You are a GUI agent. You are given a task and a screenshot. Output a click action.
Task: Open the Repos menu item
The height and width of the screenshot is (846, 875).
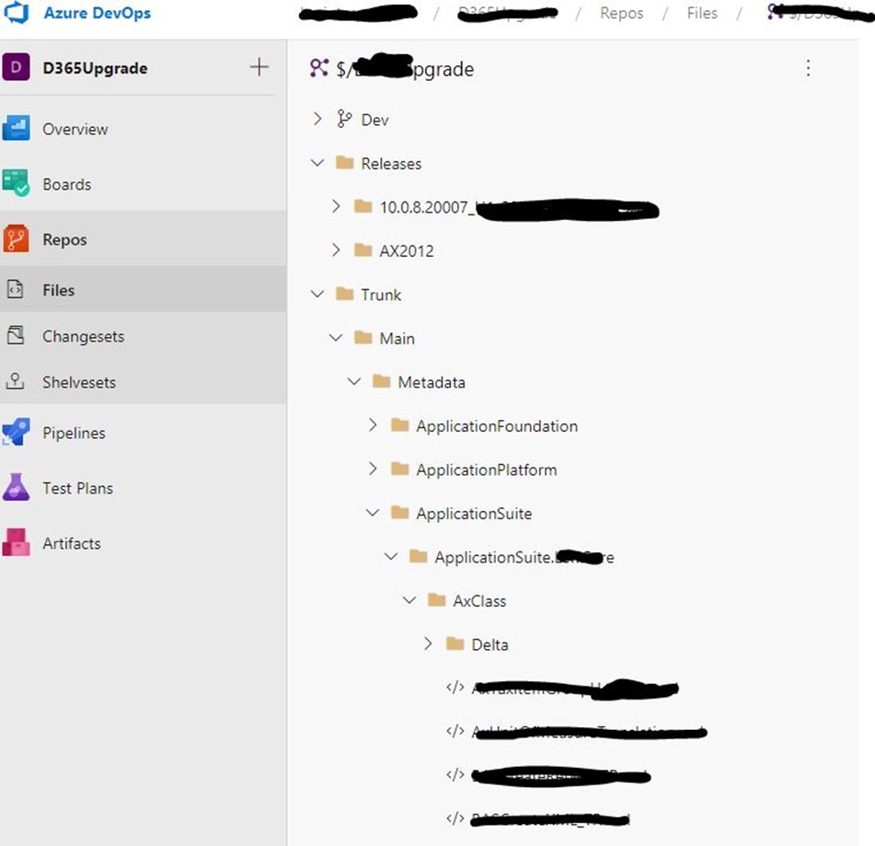tap(64, 239)
